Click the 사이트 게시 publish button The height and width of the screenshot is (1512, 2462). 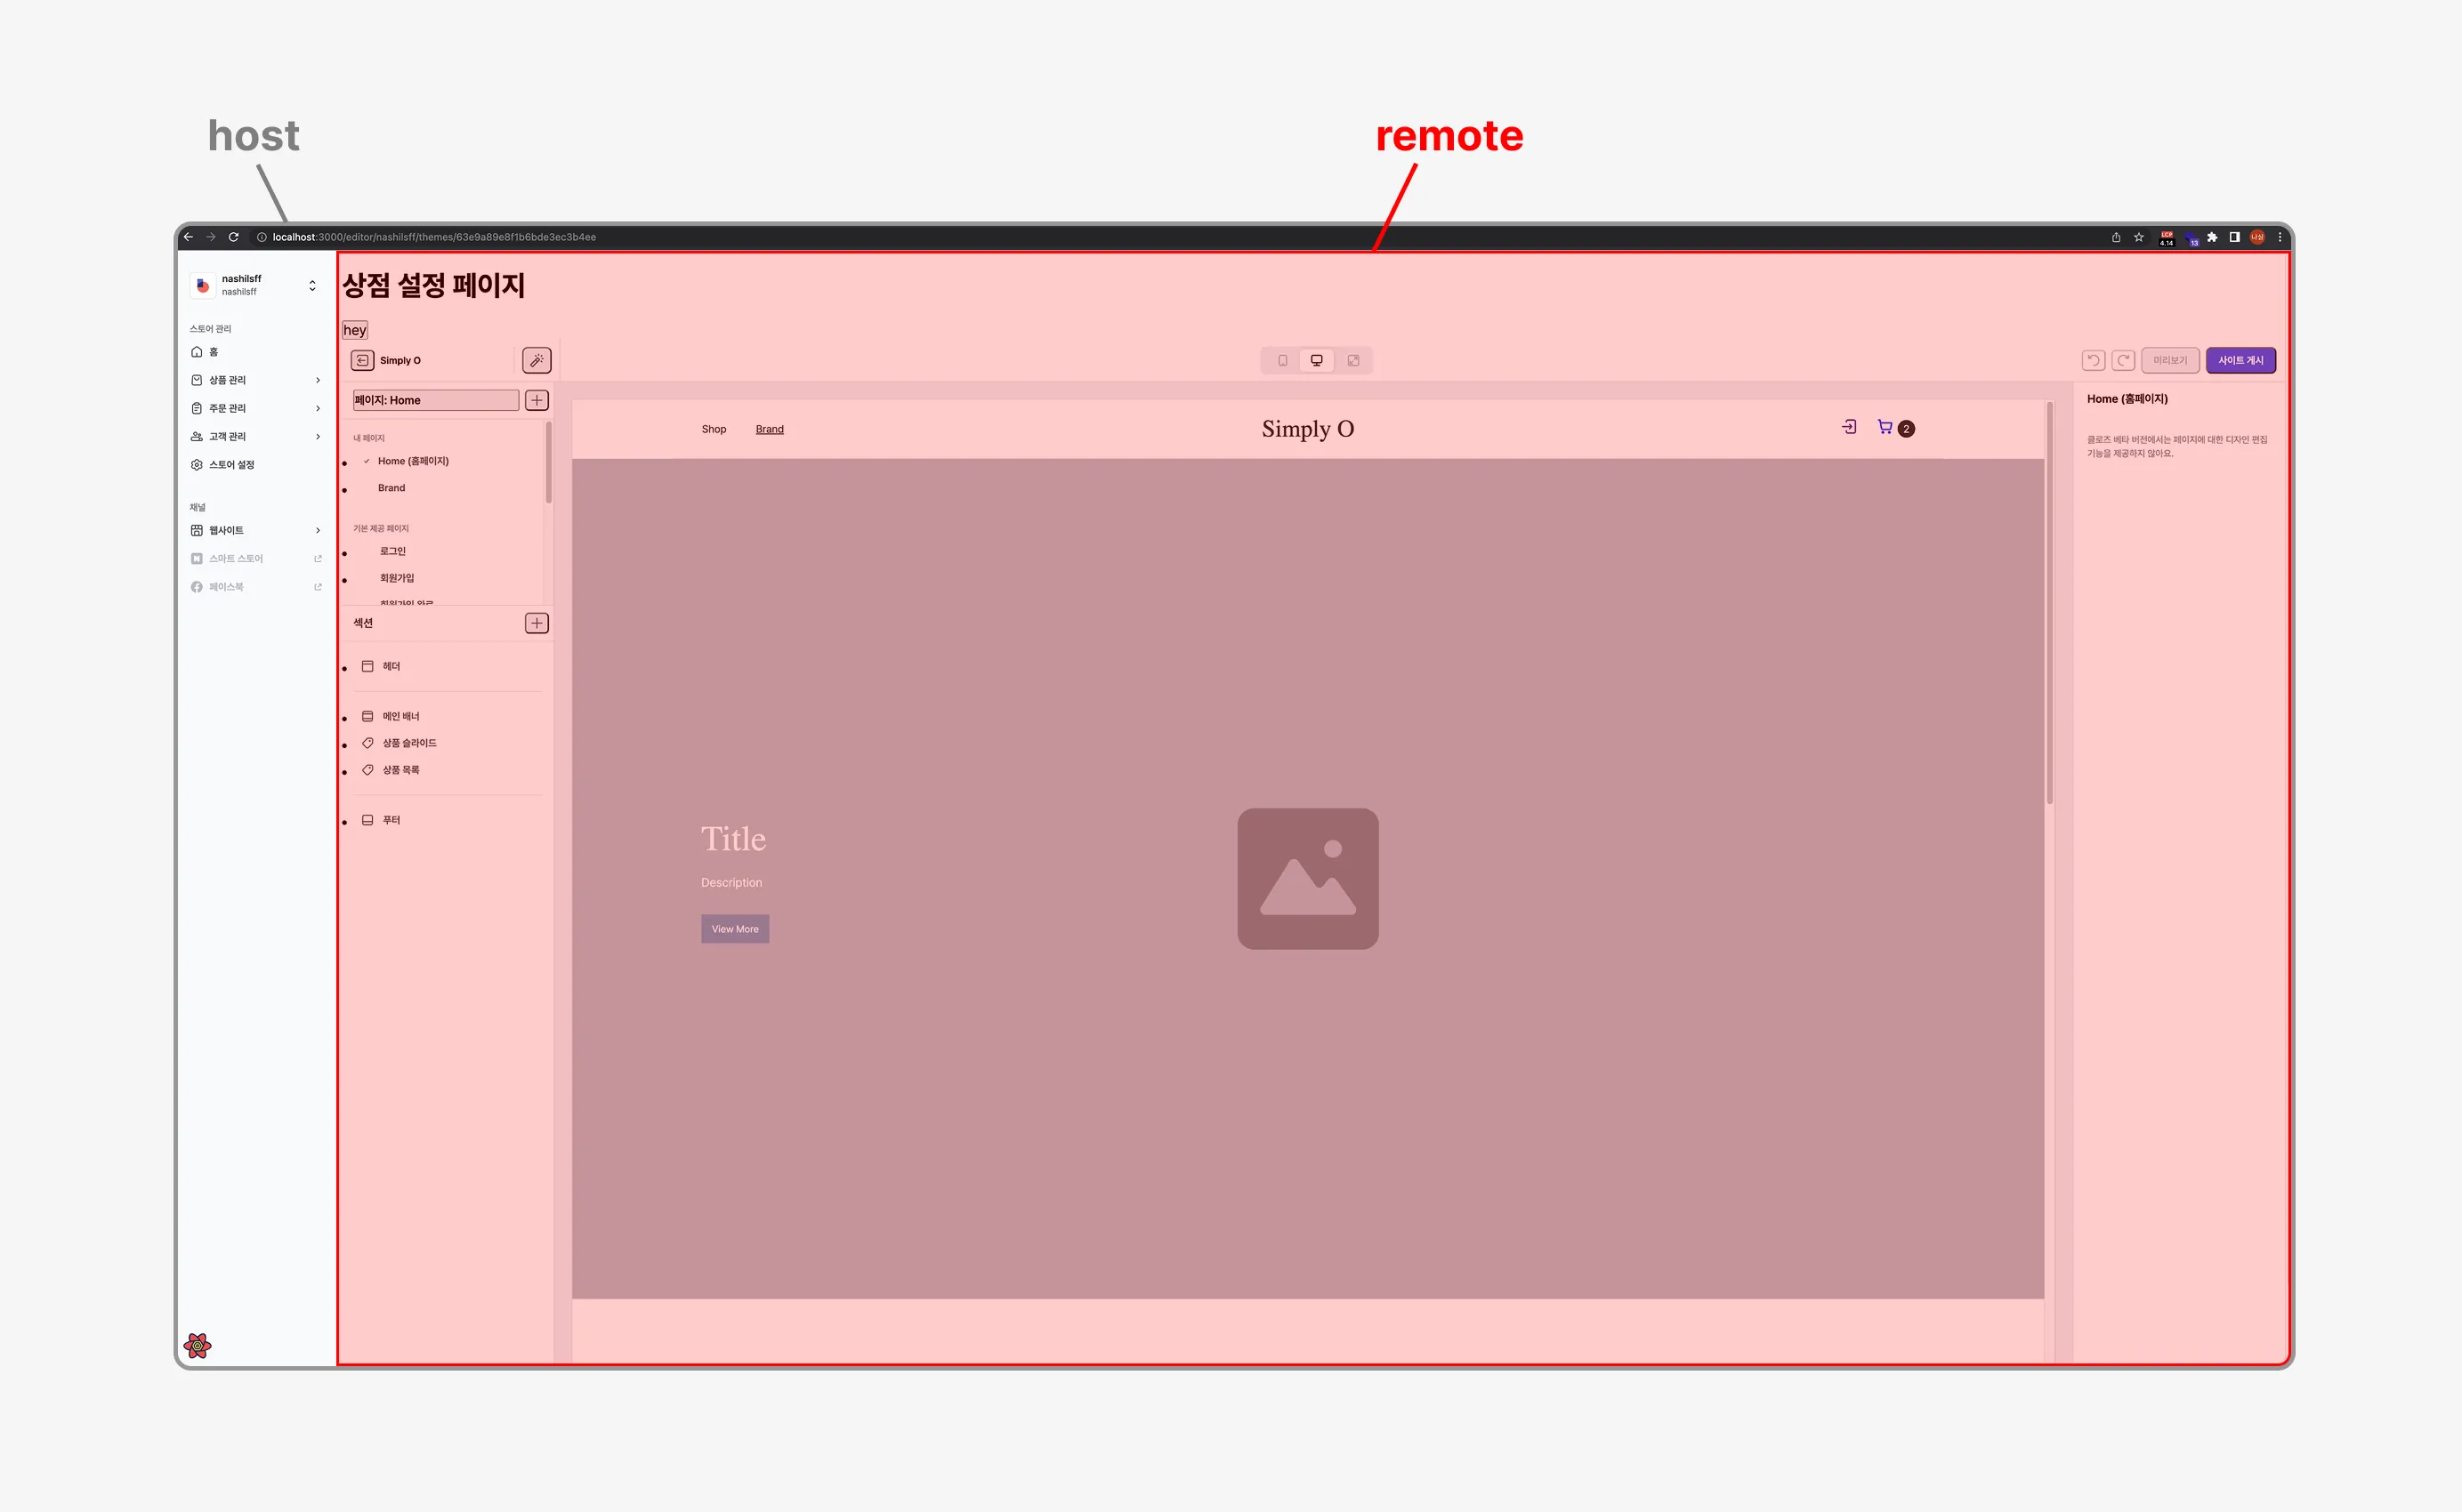click(2240, 360)
